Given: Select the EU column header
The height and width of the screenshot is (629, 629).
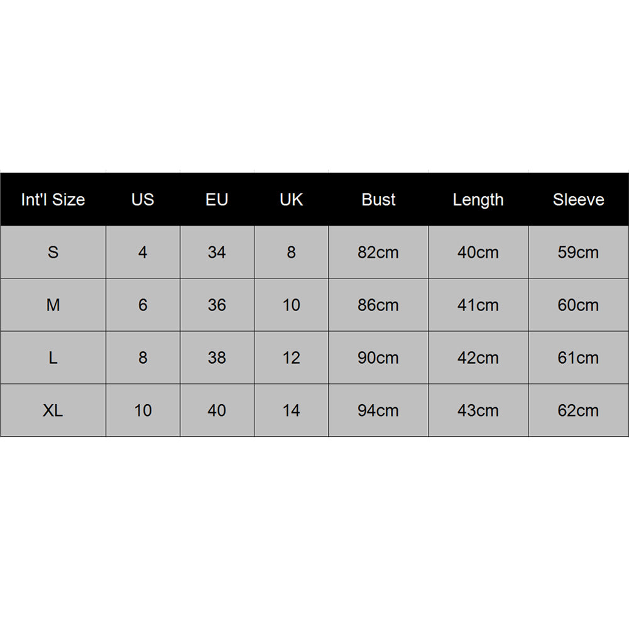Looking at the screenshot, I should click(217, 200).
